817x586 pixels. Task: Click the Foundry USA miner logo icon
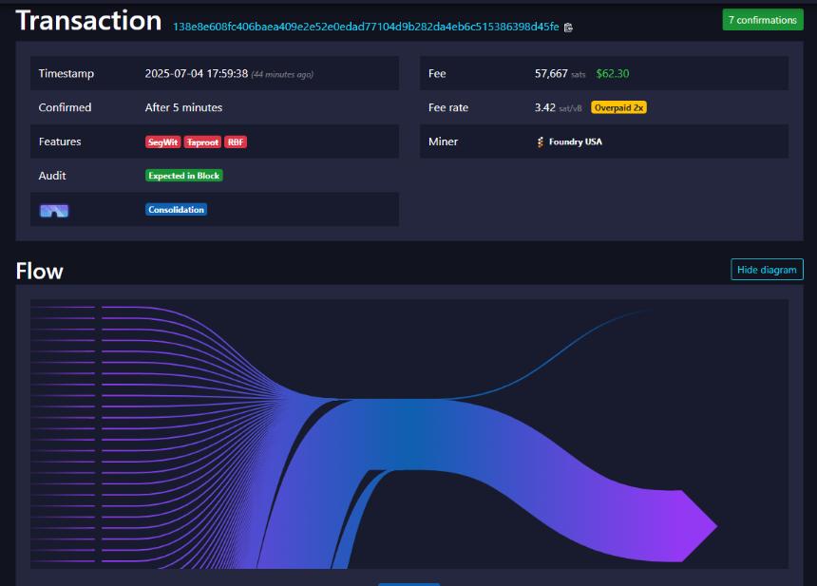point(541,142)
